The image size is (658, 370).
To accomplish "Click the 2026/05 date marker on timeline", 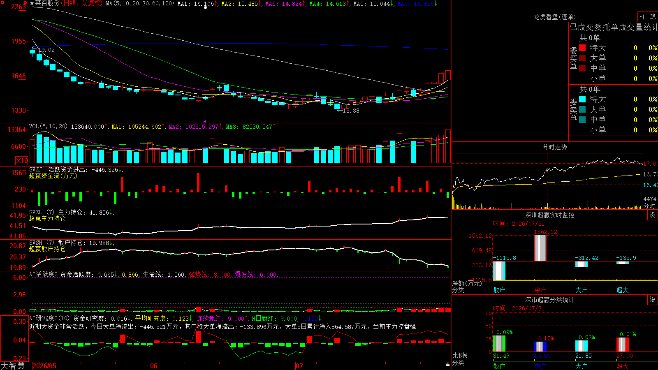I will [x=44, y=366].
